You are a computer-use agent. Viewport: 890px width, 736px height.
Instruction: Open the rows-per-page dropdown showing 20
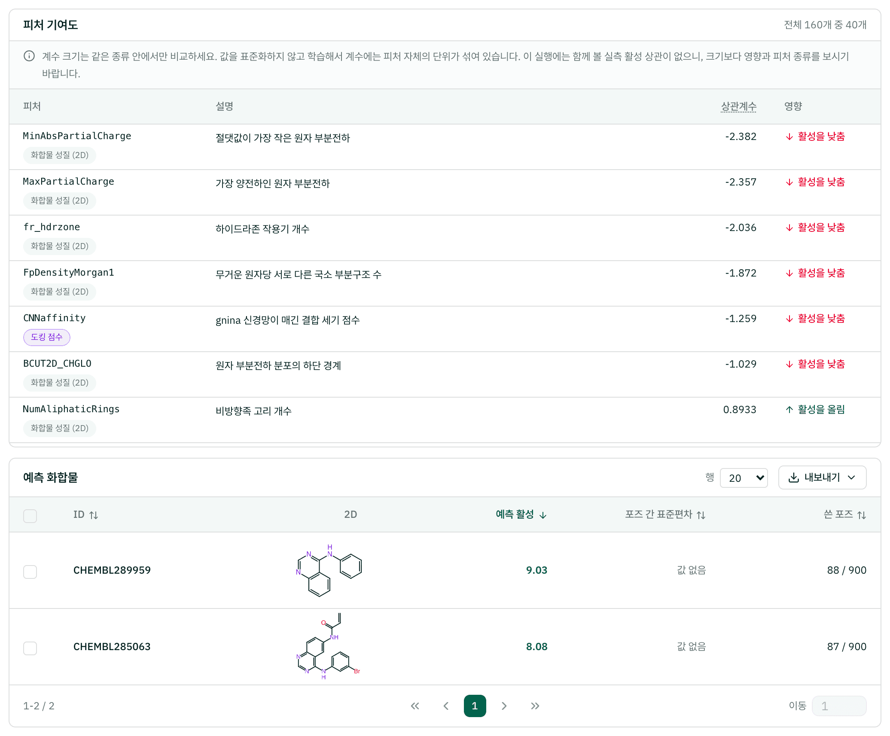[x=744, y=478]
